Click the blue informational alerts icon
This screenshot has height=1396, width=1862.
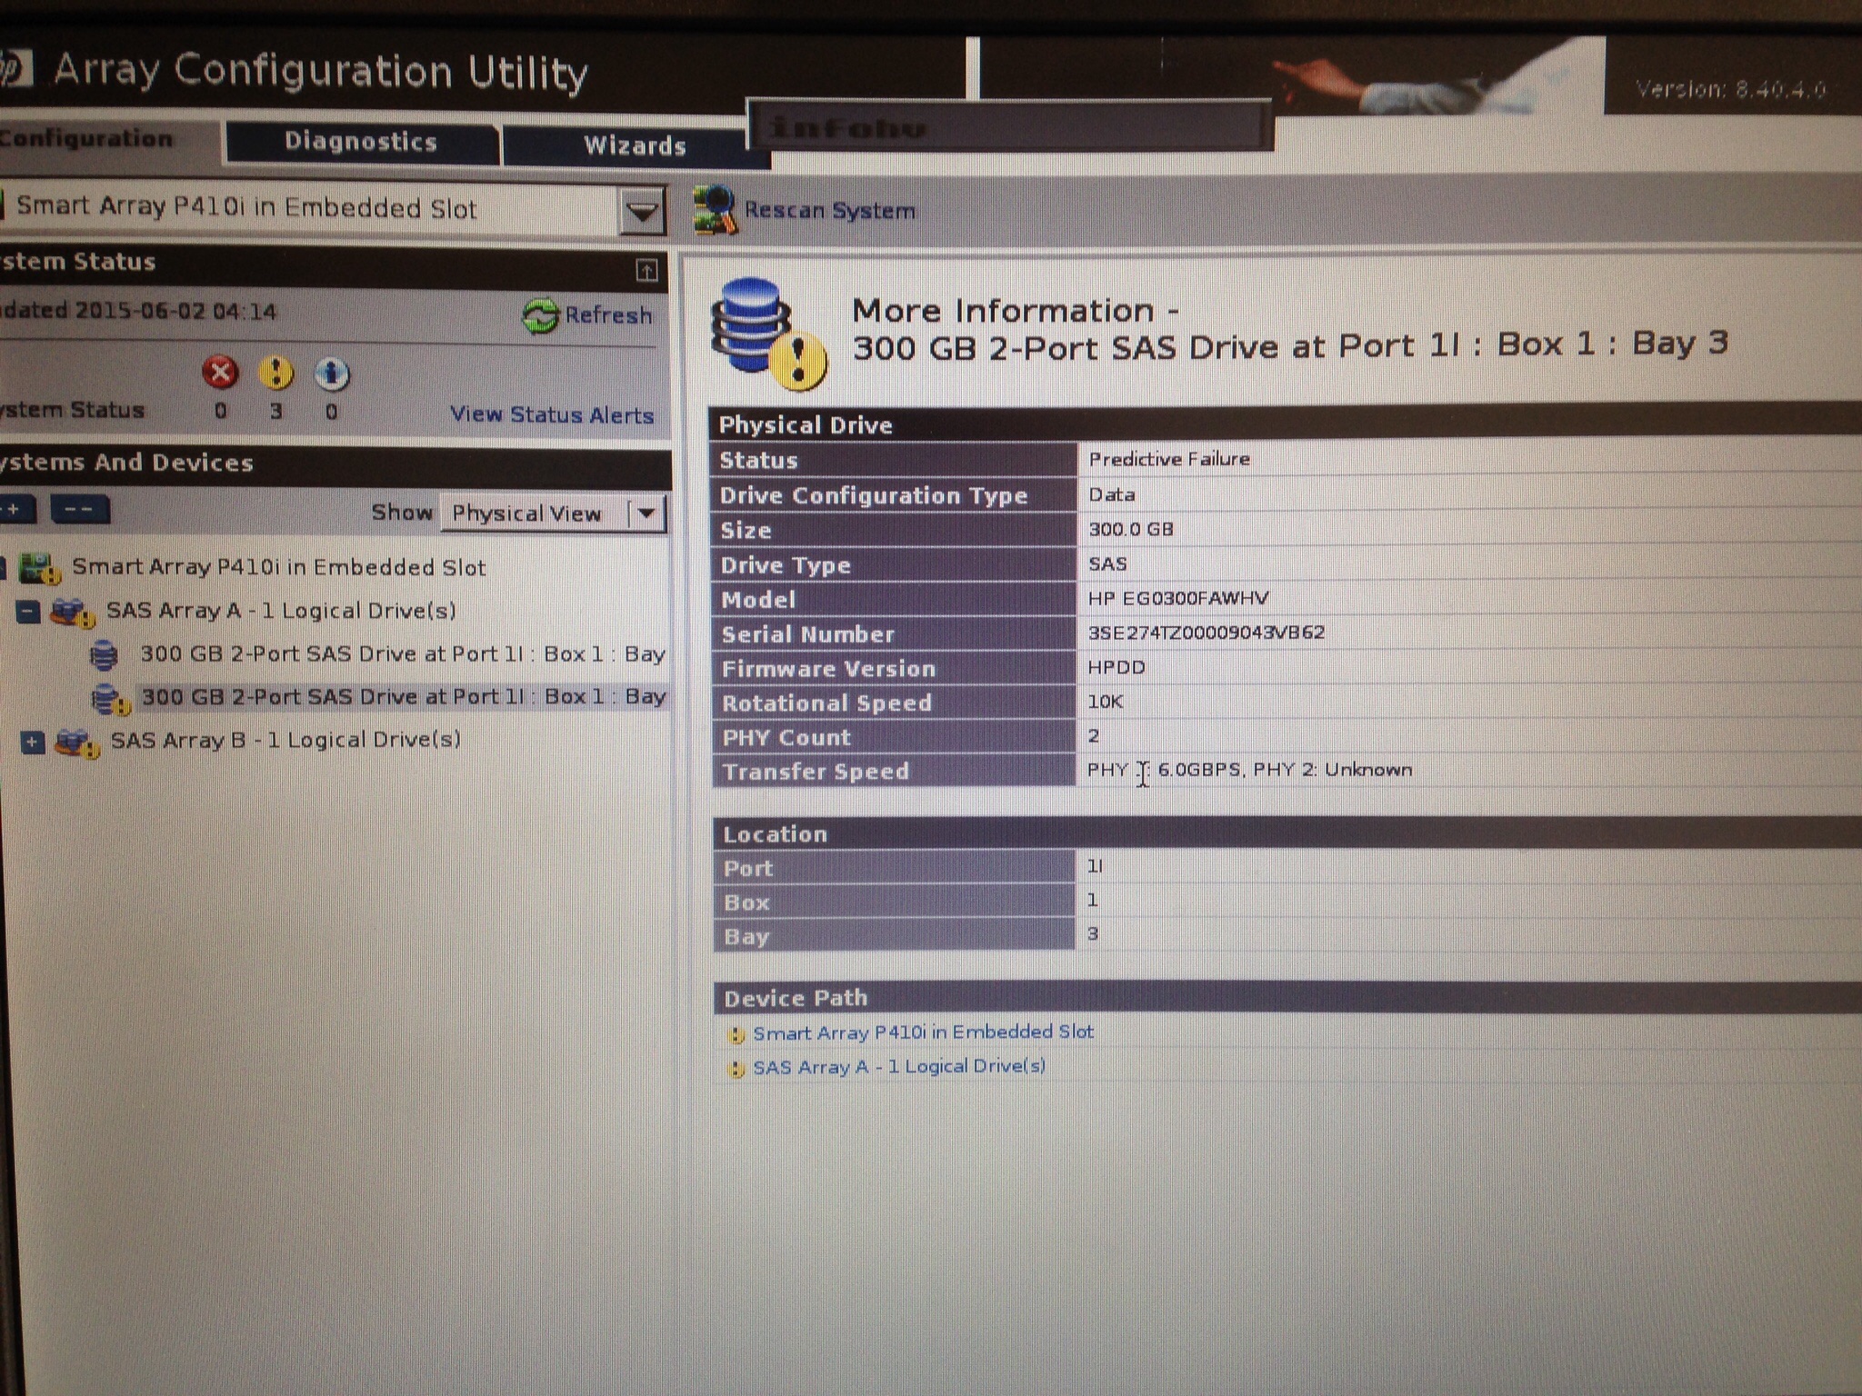pos(331,373)
